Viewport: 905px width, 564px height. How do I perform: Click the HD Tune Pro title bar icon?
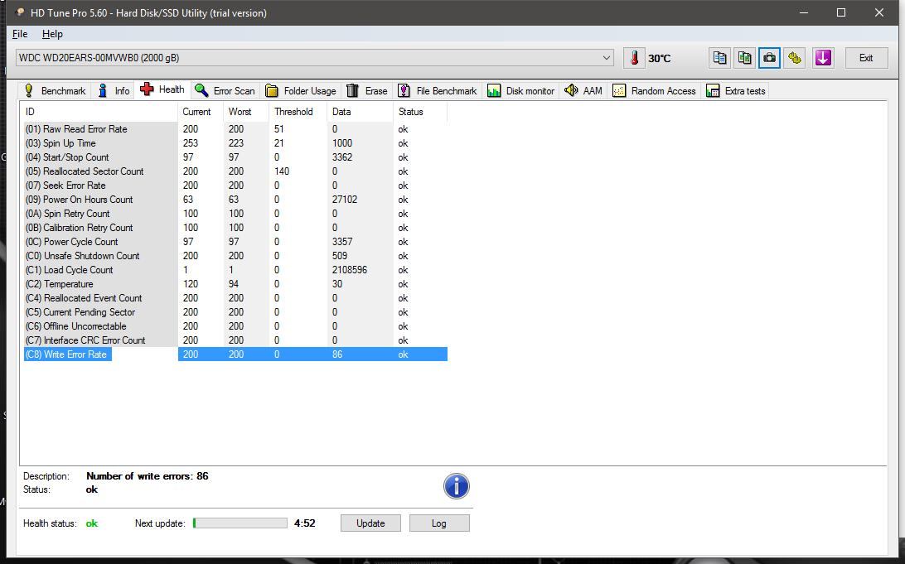click(x=20, y=12)
